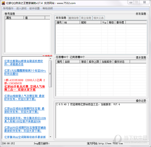Open link 亿家QQ空间说说刷赞网友互刷
This screenshot has width=151, height=147.
point(24,110)
